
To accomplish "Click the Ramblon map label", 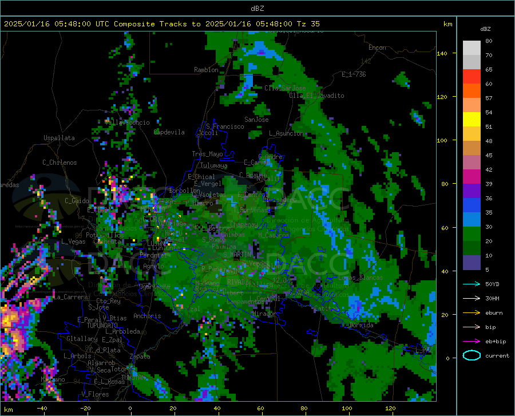I will click(x=206, y=70).
